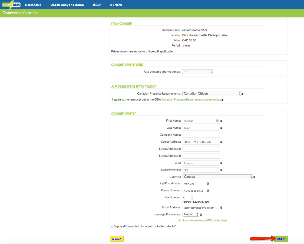Click help icon beside Canadian Presence Requirements dropdown

pos(242,94)
